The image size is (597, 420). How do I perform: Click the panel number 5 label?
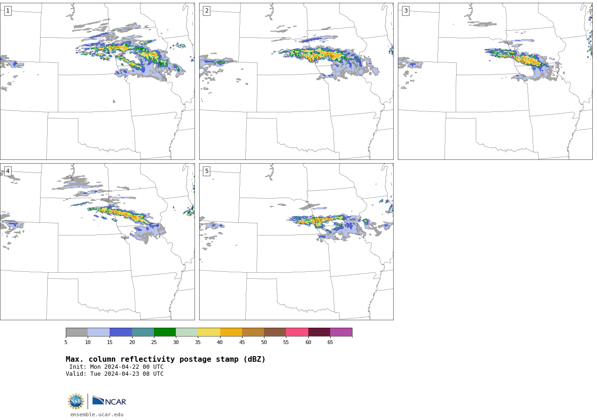click(207, 171)
